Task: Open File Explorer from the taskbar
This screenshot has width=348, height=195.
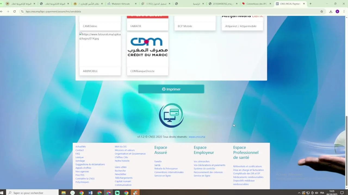Action: click(63, 193)
